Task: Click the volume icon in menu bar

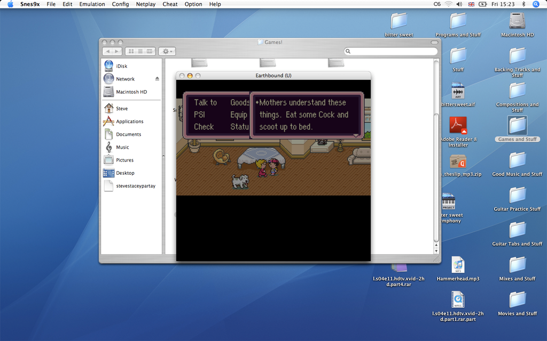Action: click(459, 4)
